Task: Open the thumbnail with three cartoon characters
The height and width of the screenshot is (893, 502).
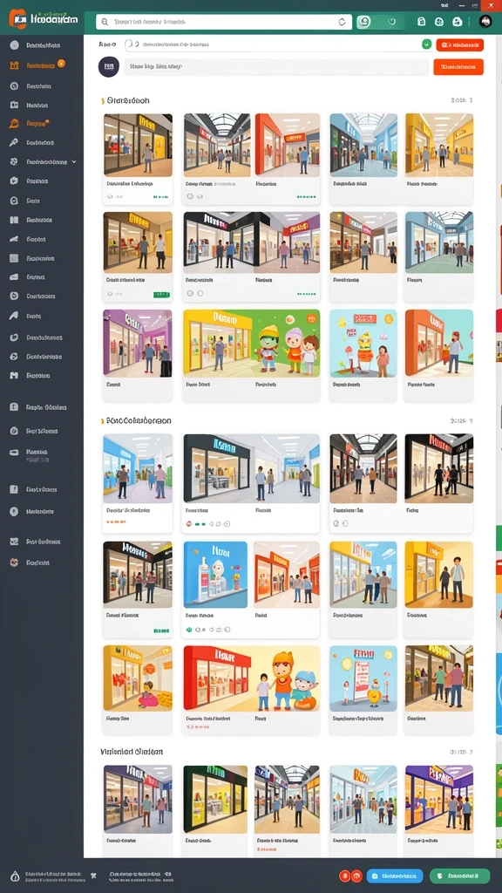Action: (251, 344)
